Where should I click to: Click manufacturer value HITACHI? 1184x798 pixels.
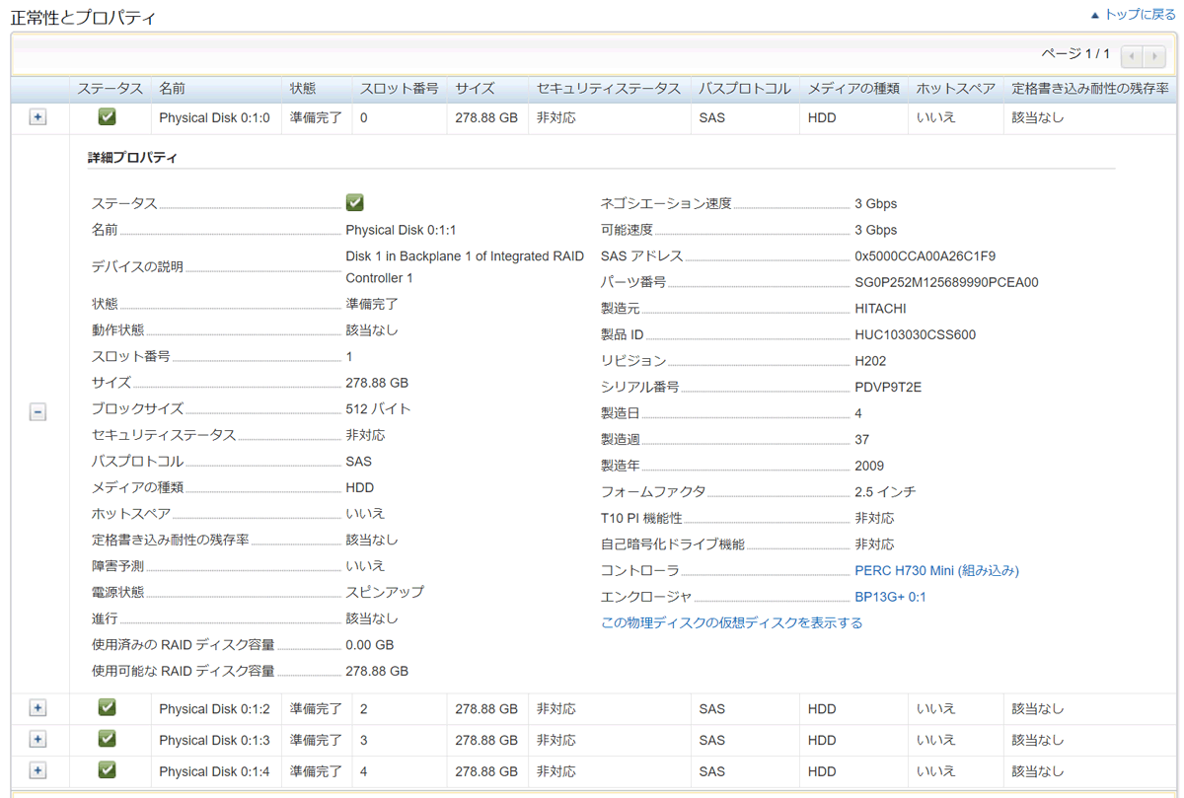(880, 309)
